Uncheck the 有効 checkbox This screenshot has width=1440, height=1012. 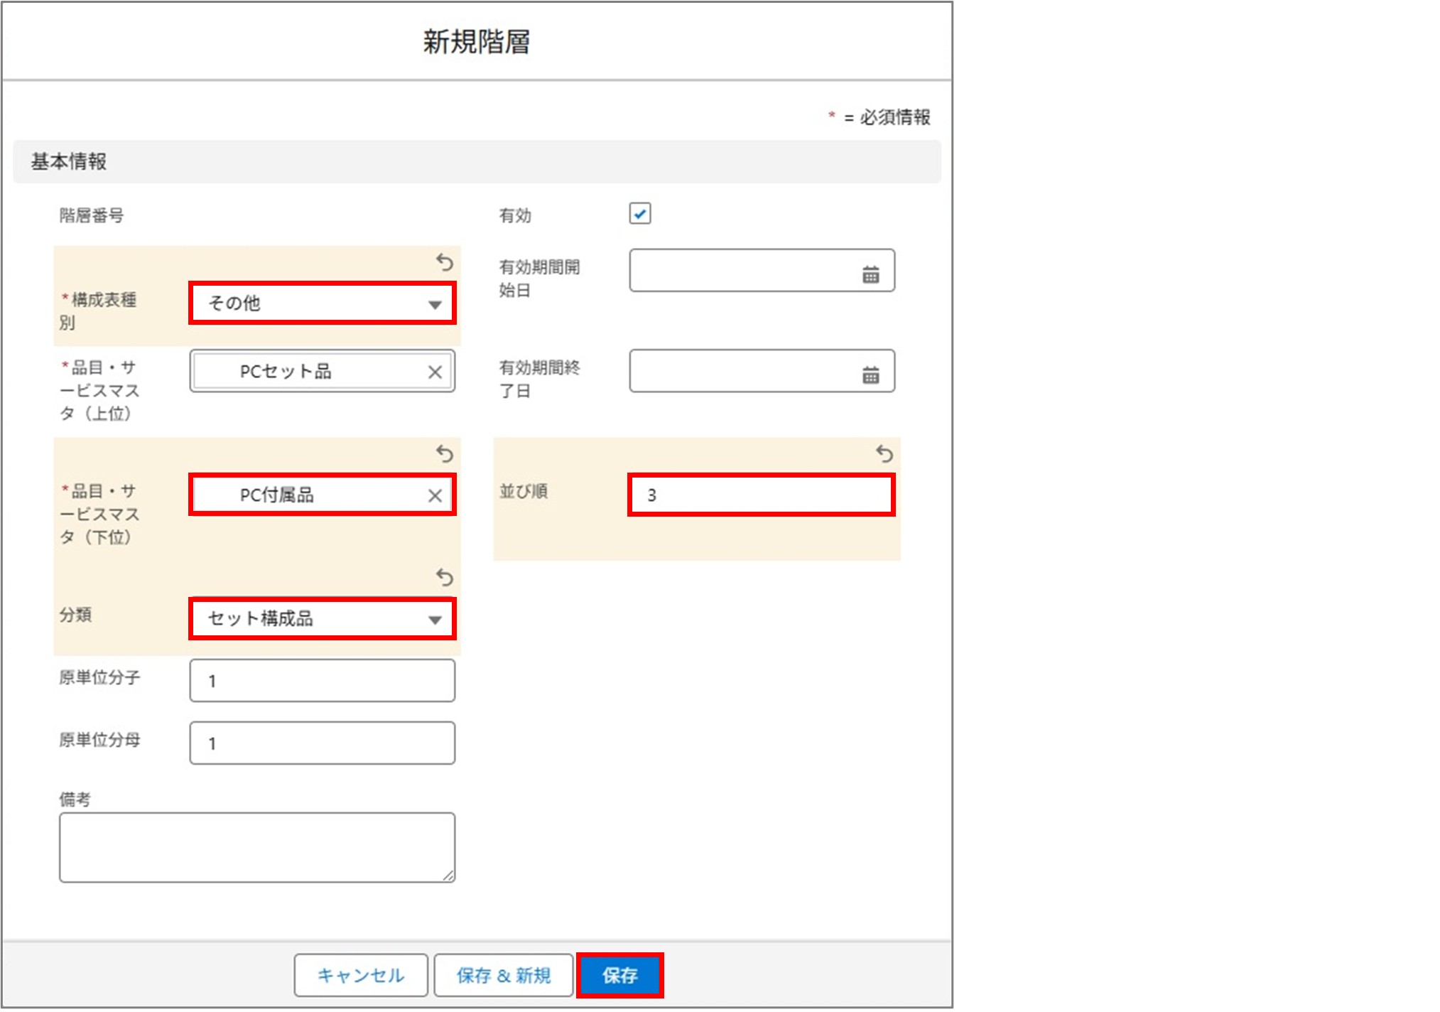pos(639,213)
